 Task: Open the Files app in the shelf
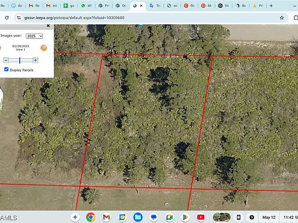coord(138,217)
